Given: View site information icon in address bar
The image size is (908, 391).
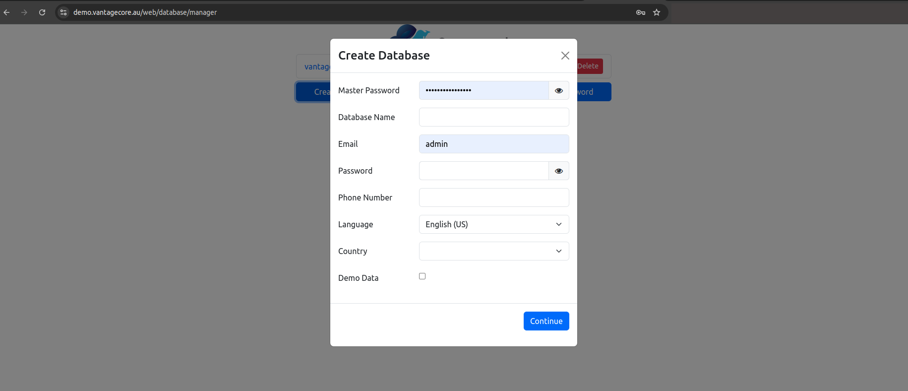Looking at the screenshot, I should click(x=63, y=12).
